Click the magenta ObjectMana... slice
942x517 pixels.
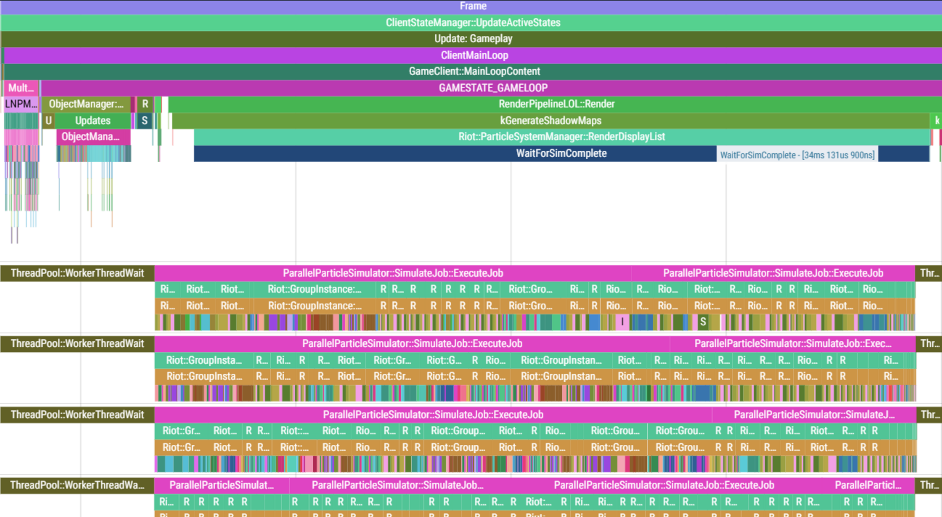click(93, 137)
